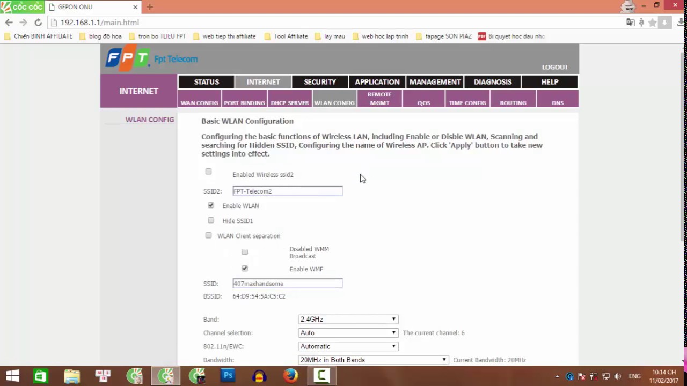This screenshot has height=386, width=687.
Task: Close the GEPON ONU tab
Action: click(135, 7)
